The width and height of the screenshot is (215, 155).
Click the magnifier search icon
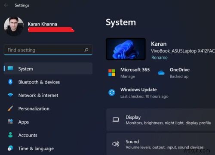coord(86,50)
